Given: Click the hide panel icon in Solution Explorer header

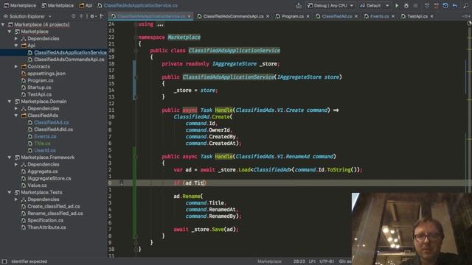Looking at the screenshot, I should (x=102, y=16).
